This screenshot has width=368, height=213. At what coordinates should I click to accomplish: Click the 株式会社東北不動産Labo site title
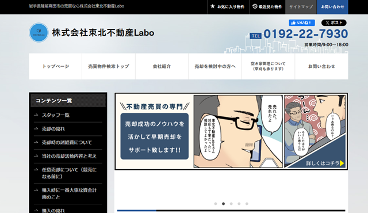[103, 33]
